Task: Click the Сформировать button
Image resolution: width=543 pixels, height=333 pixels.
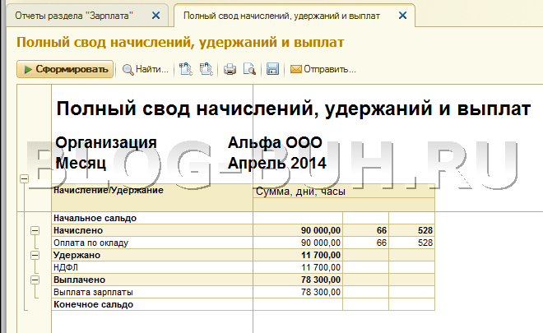Action: click(65, 69)
